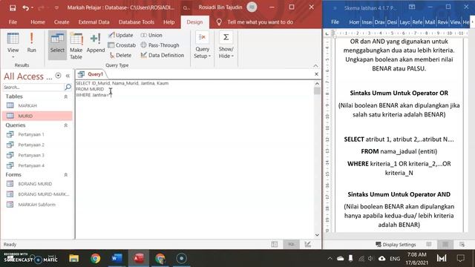This screenshot has height=267, width=475.
Task: Open the File tab in Word window
Action: click(x=335, y=22)
